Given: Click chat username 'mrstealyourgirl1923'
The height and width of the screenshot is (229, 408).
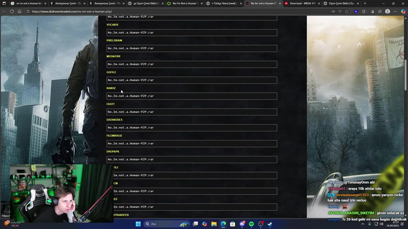Looking at the screenshot, I should click(352, 195).
